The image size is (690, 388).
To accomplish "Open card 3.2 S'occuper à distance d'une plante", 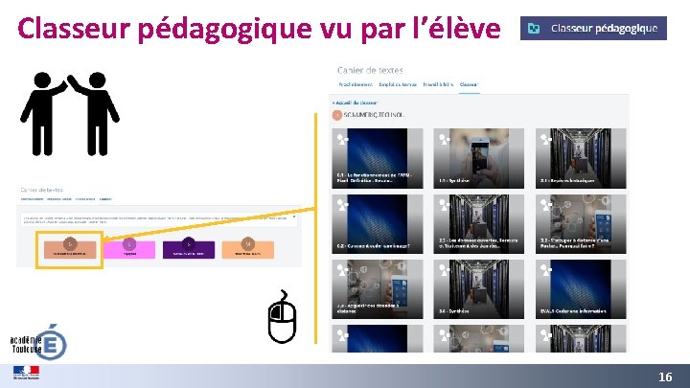I will [581, 224].
